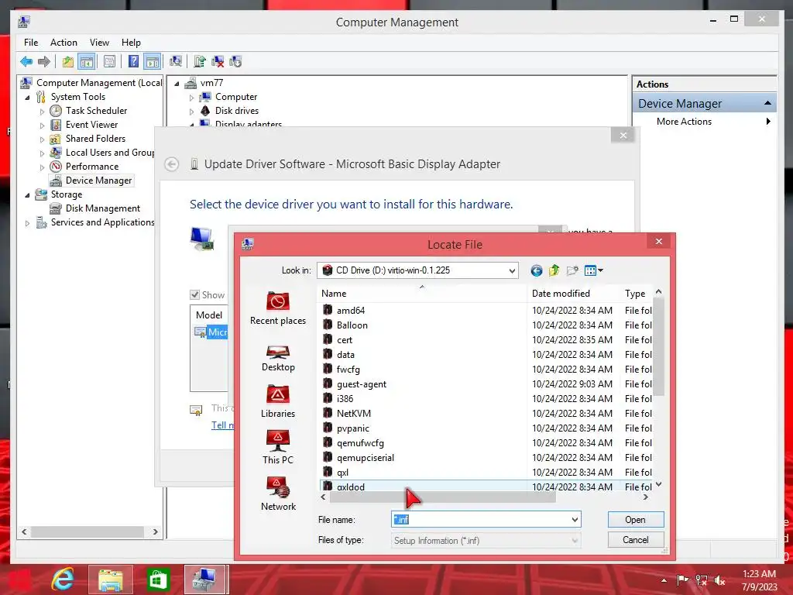Select Task Scheduler in the console tree
The image size is (793, 595).
[x=96, y=110]
